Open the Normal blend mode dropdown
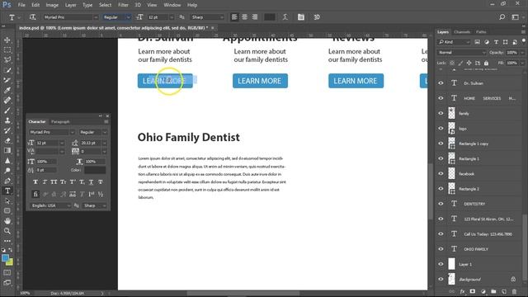The image size is (528, 297). [x=462, y=53]
